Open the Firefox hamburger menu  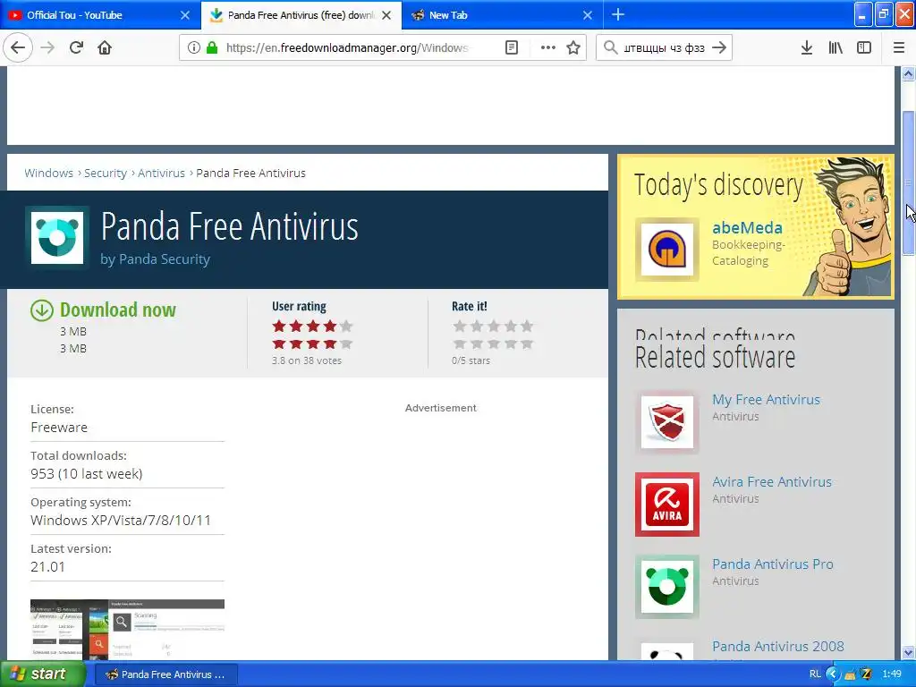point(898,47)
